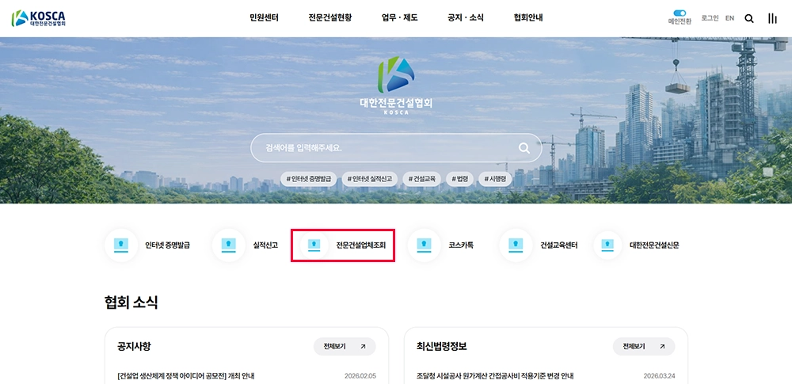Click the date 2026.03.24

(659, 376)
